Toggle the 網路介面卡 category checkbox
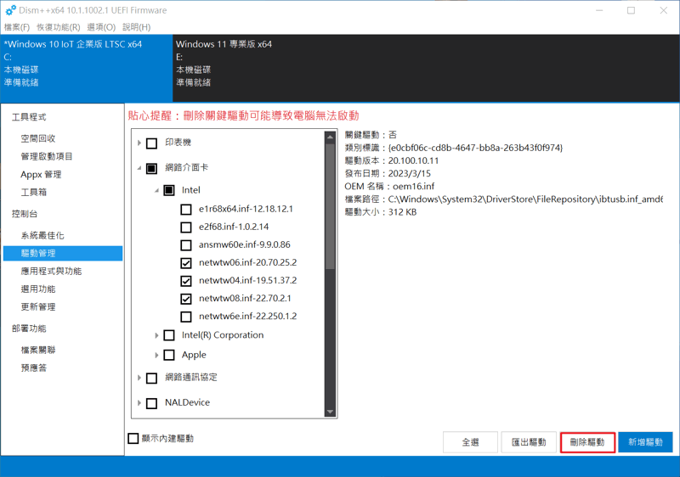This screenshot has width=680, height=477. pos(152,168)
